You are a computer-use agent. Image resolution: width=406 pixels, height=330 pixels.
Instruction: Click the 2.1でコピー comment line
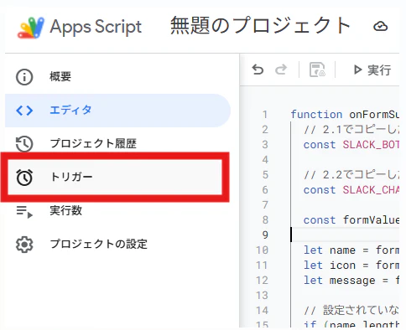tap(351, 130)
